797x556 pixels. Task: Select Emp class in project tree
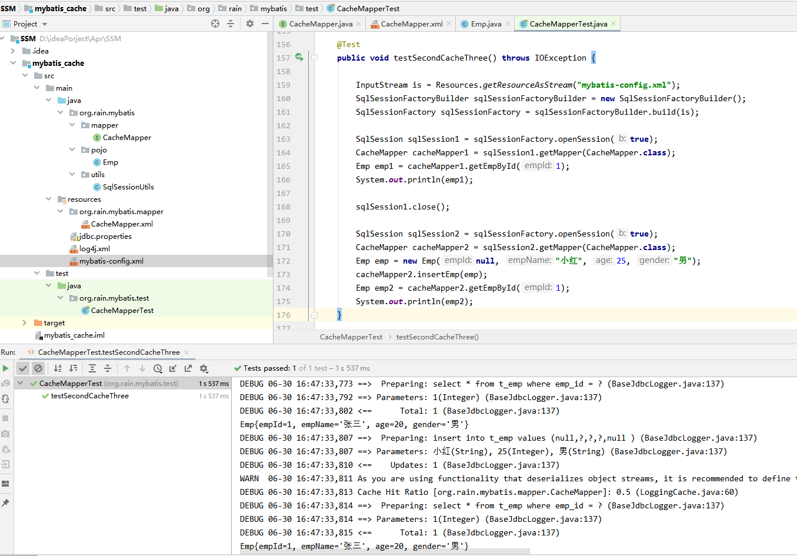[x=110, y=162]
